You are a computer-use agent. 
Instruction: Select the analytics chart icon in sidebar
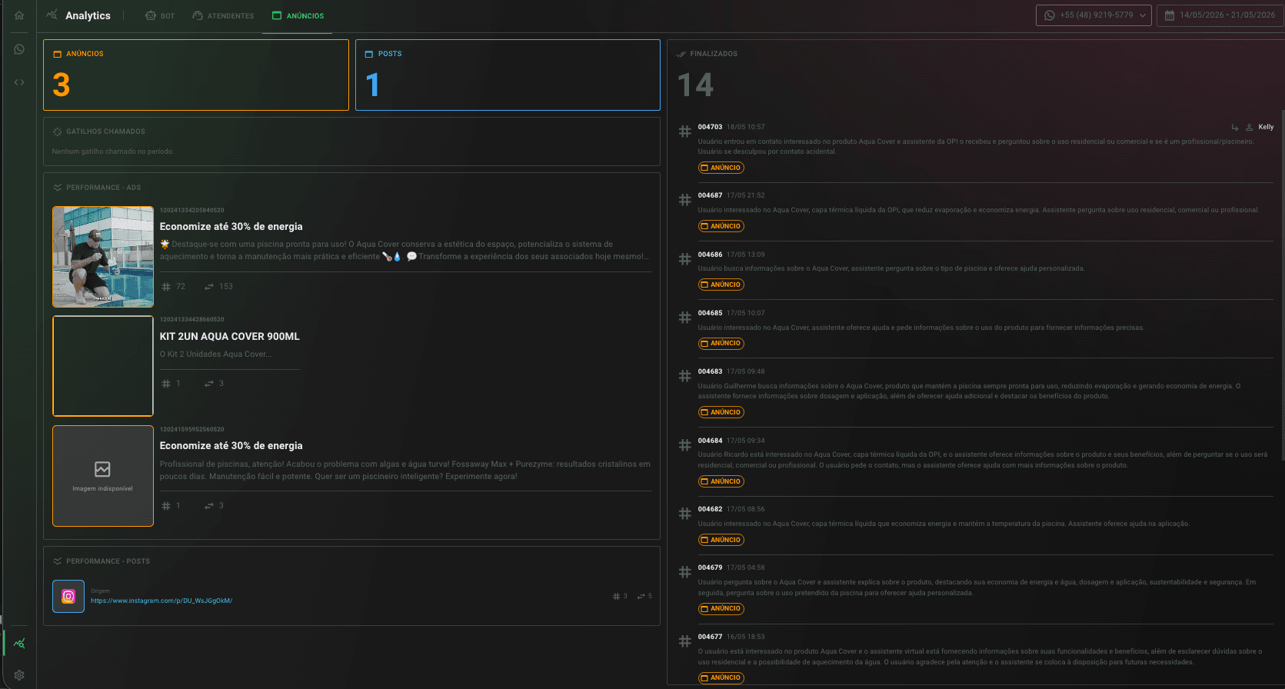click(x=19, y=644)
